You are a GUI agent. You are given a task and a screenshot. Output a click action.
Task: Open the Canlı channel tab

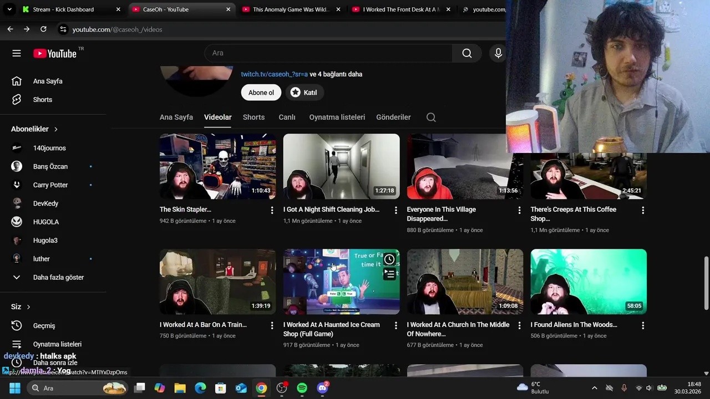coord(287,117)
